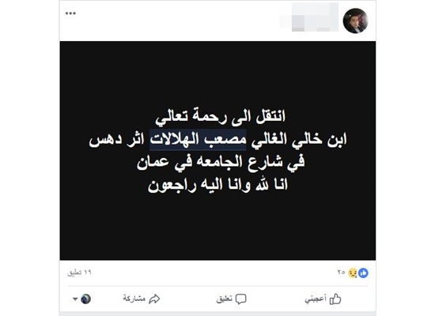Click the black post image background
Image resolution: width=435 pixels, height=316 pixels.
(x=217, y=151)
